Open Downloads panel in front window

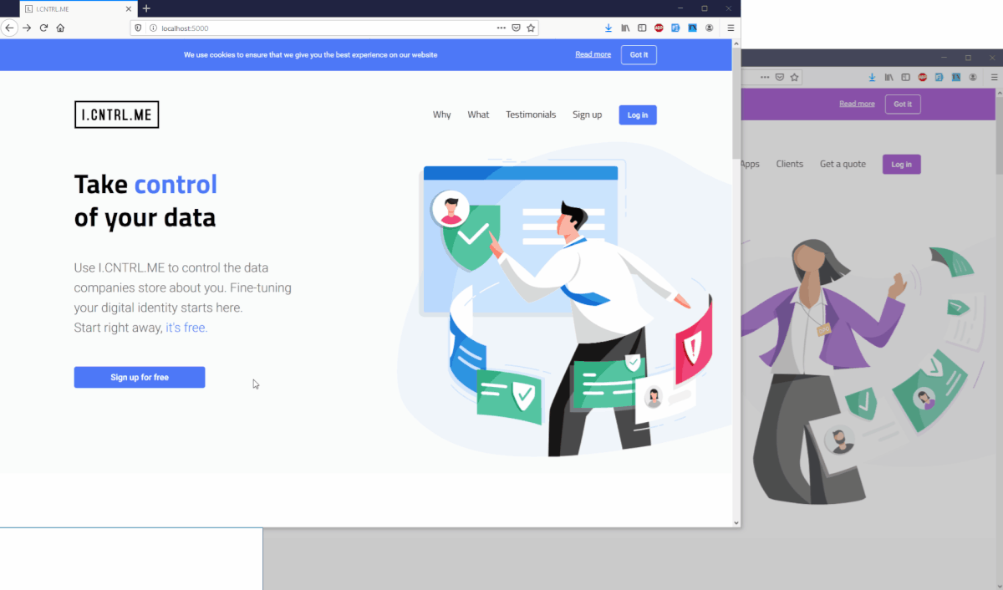point(608,28)
